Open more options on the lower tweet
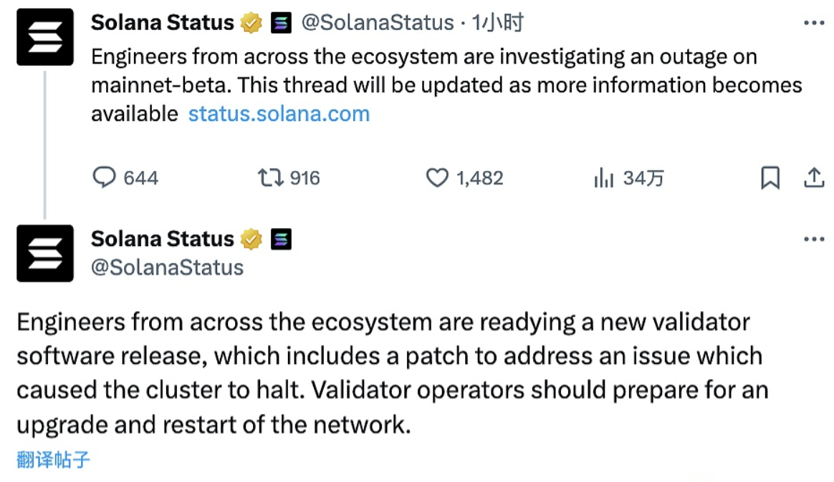This screenshot has height=482, width=834. coord(814,239)
